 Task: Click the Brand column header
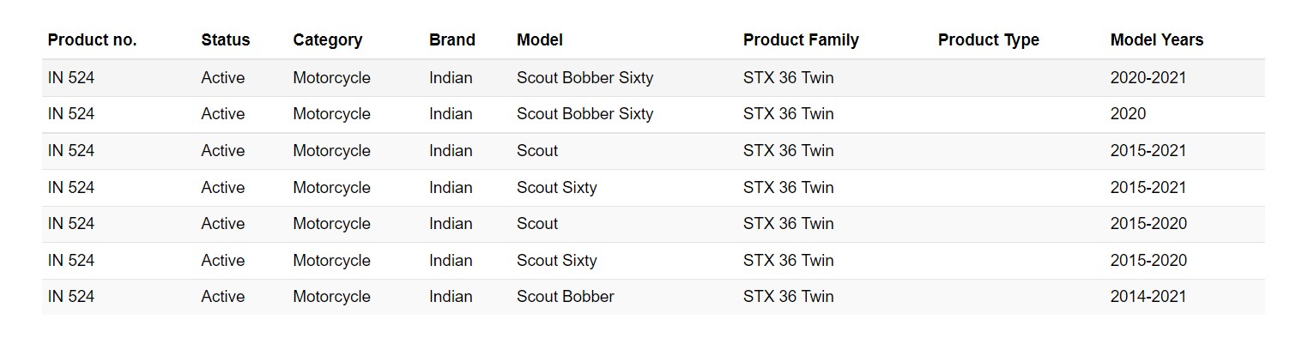point(451,40)
